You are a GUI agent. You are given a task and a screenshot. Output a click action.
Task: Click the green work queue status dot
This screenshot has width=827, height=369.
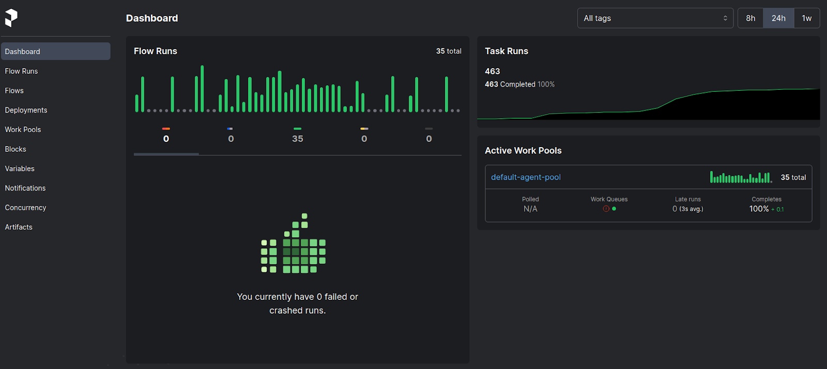pos(614,209)
